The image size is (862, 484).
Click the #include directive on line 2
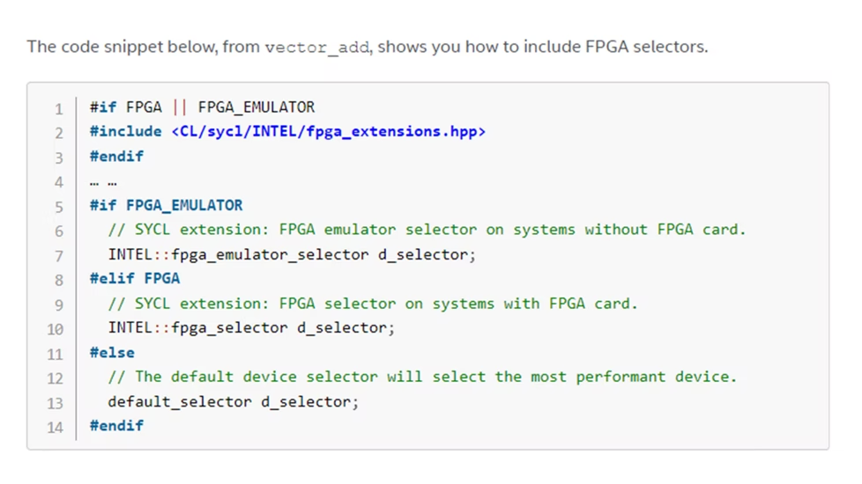[x=126, y=132]
